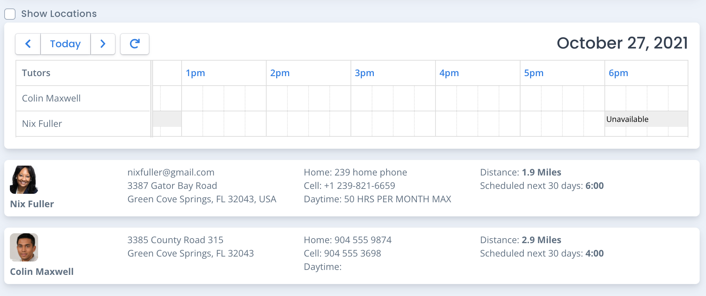Click the Tutors column header

(83, 73)
